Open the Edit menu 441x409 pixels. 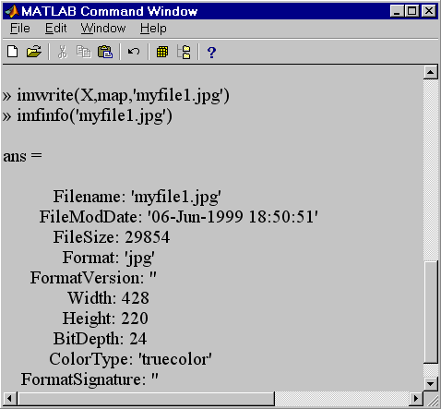coord(55,29)
